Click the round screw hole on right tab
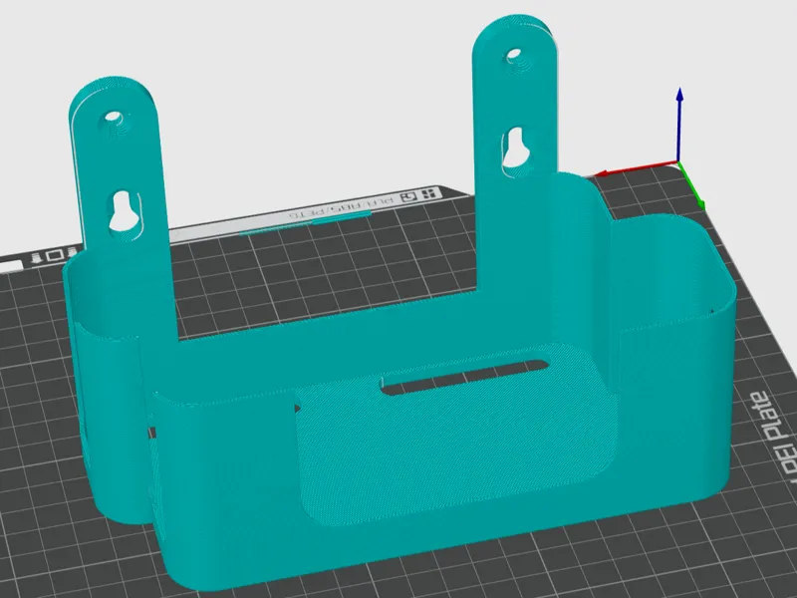 tap(514, 54)
